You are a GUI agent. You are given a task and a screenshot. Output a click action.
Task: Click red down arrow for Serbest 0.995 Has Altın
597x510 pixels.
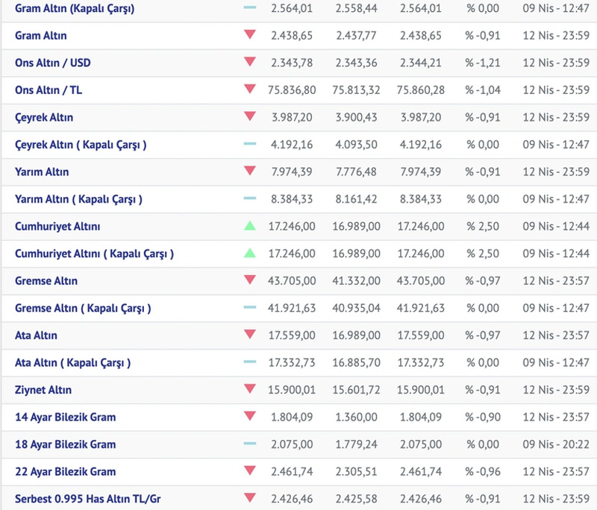pos(249,499)
